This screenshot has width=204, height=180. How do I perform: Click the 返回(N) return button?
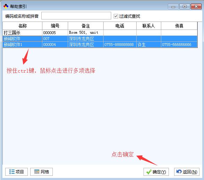pyautogui.click(x=187, y=172)
